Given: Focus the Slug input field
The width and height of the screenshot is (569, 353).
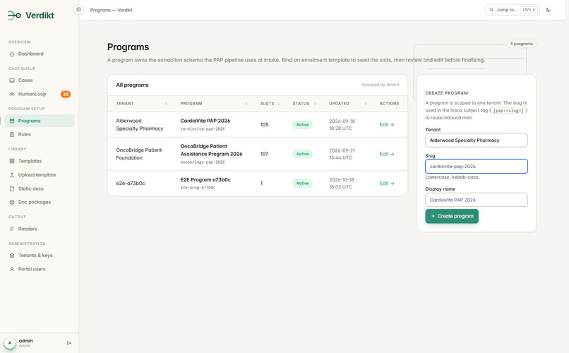Looking at the screenshot, I should pos(477,167).
